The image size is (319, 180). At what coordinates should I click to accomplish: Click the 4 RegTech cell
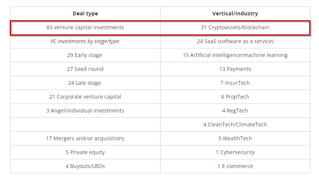(x=235, y=111)
